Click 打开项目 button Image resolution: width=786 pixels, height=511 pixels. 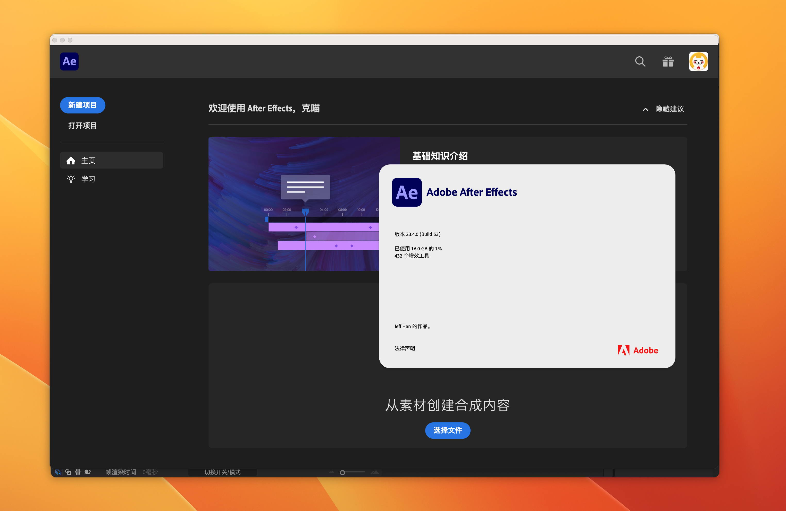coord(82,126)
